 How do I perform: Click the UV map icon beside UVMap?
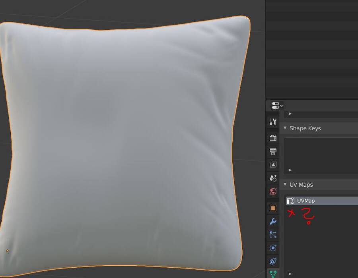point(290,201)
